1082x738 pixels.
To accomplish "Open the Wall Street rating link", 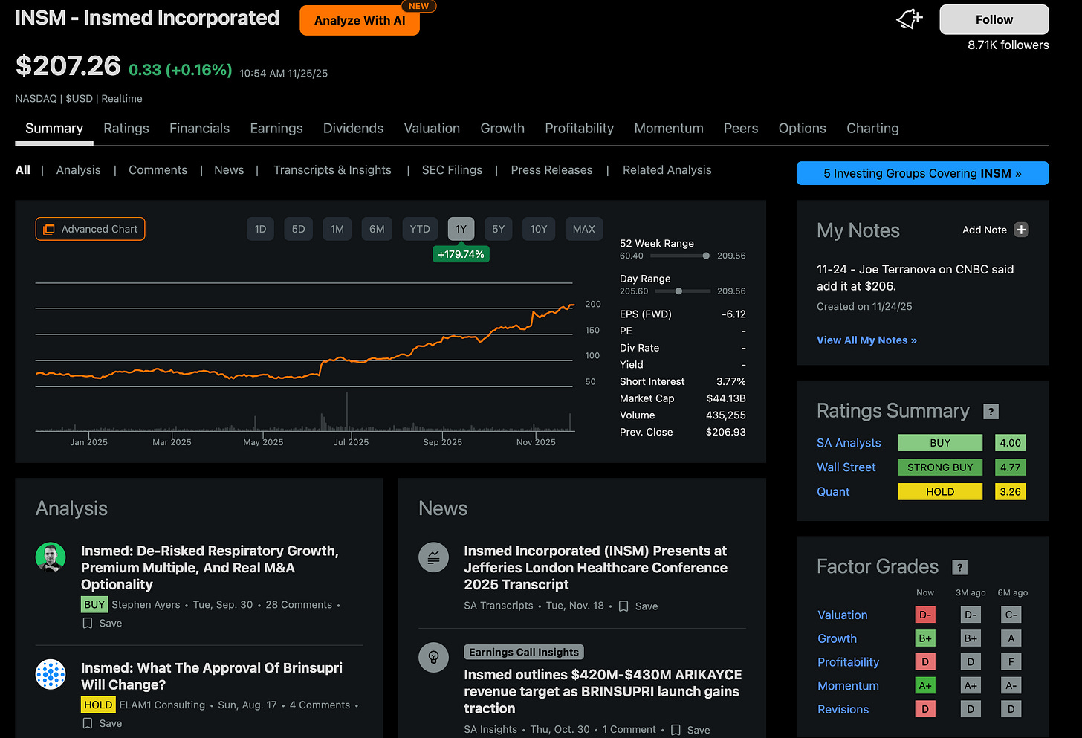I will (846, 467).
